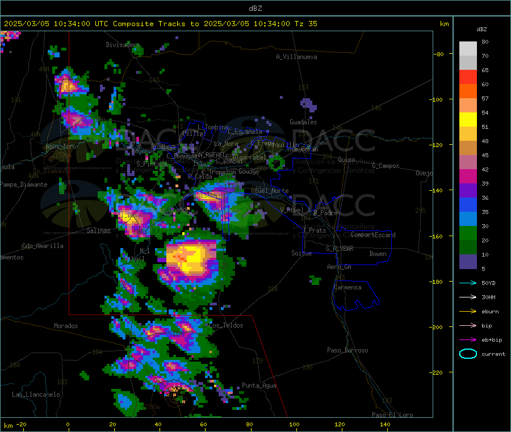Click the 'Paso_El_Loro' place label
The image size is (511, 432).
click(392, 415)
